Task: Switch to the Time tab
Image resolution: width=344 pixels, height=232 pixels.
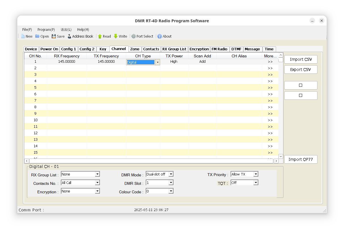Action: pos(269,49)
